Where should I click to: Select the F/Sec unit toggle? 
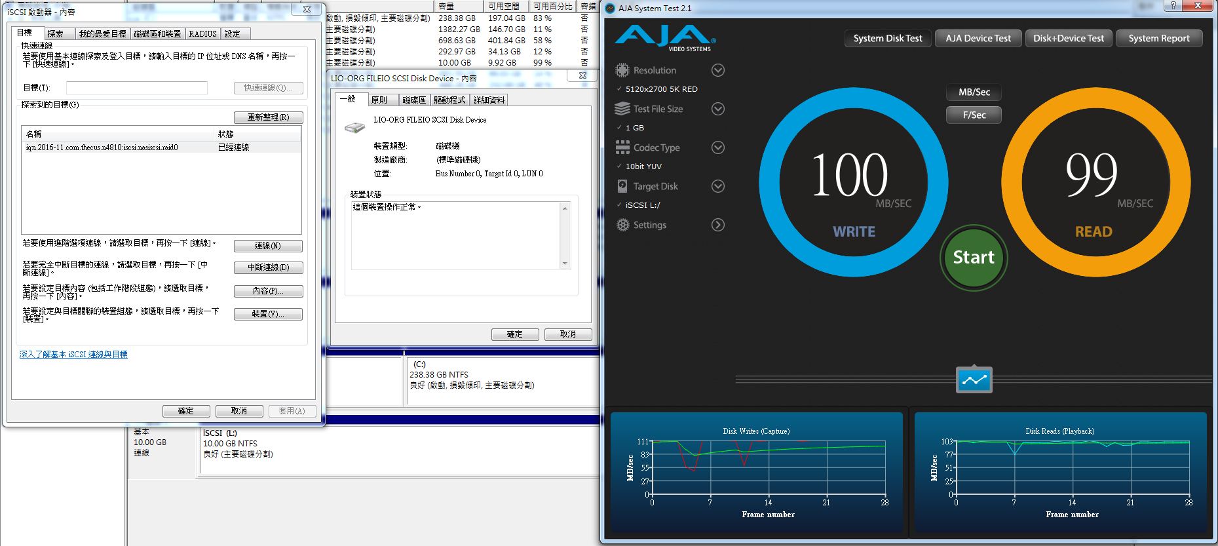974,115
